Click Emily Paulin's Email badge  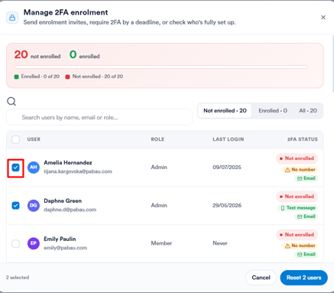(x=306, y=254)
